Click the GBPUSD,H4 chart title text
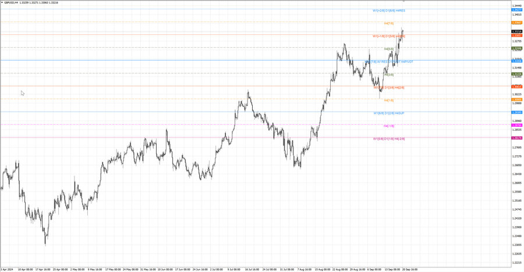524x272 pixels. click(x=12, y=2)
